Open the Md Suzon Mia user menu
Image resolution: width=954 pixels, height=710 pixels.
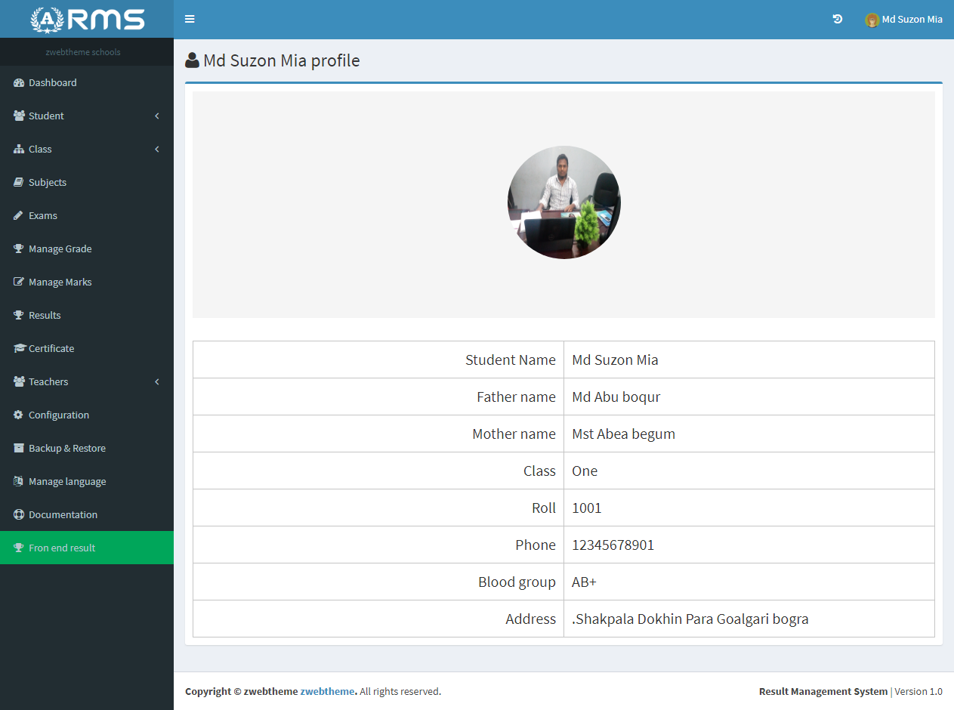point(904,19)
